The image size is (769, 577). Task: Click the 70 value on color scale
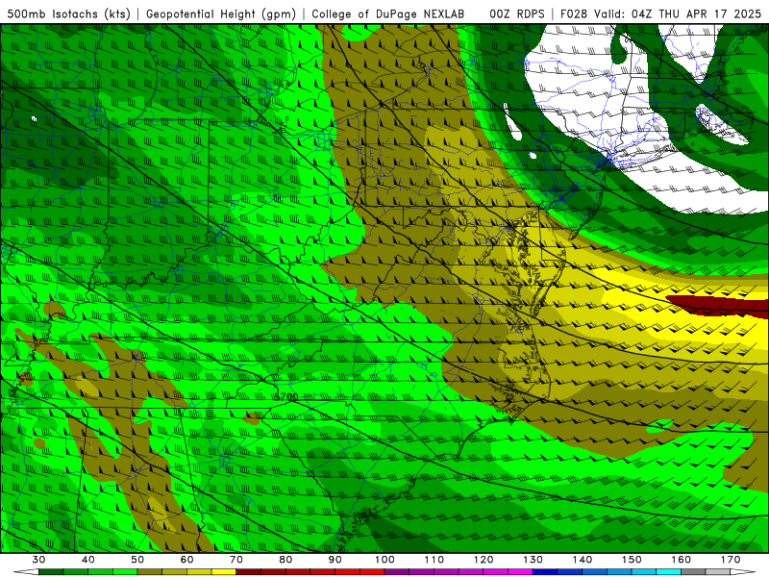pyautogui.click(x=236, y=560)
